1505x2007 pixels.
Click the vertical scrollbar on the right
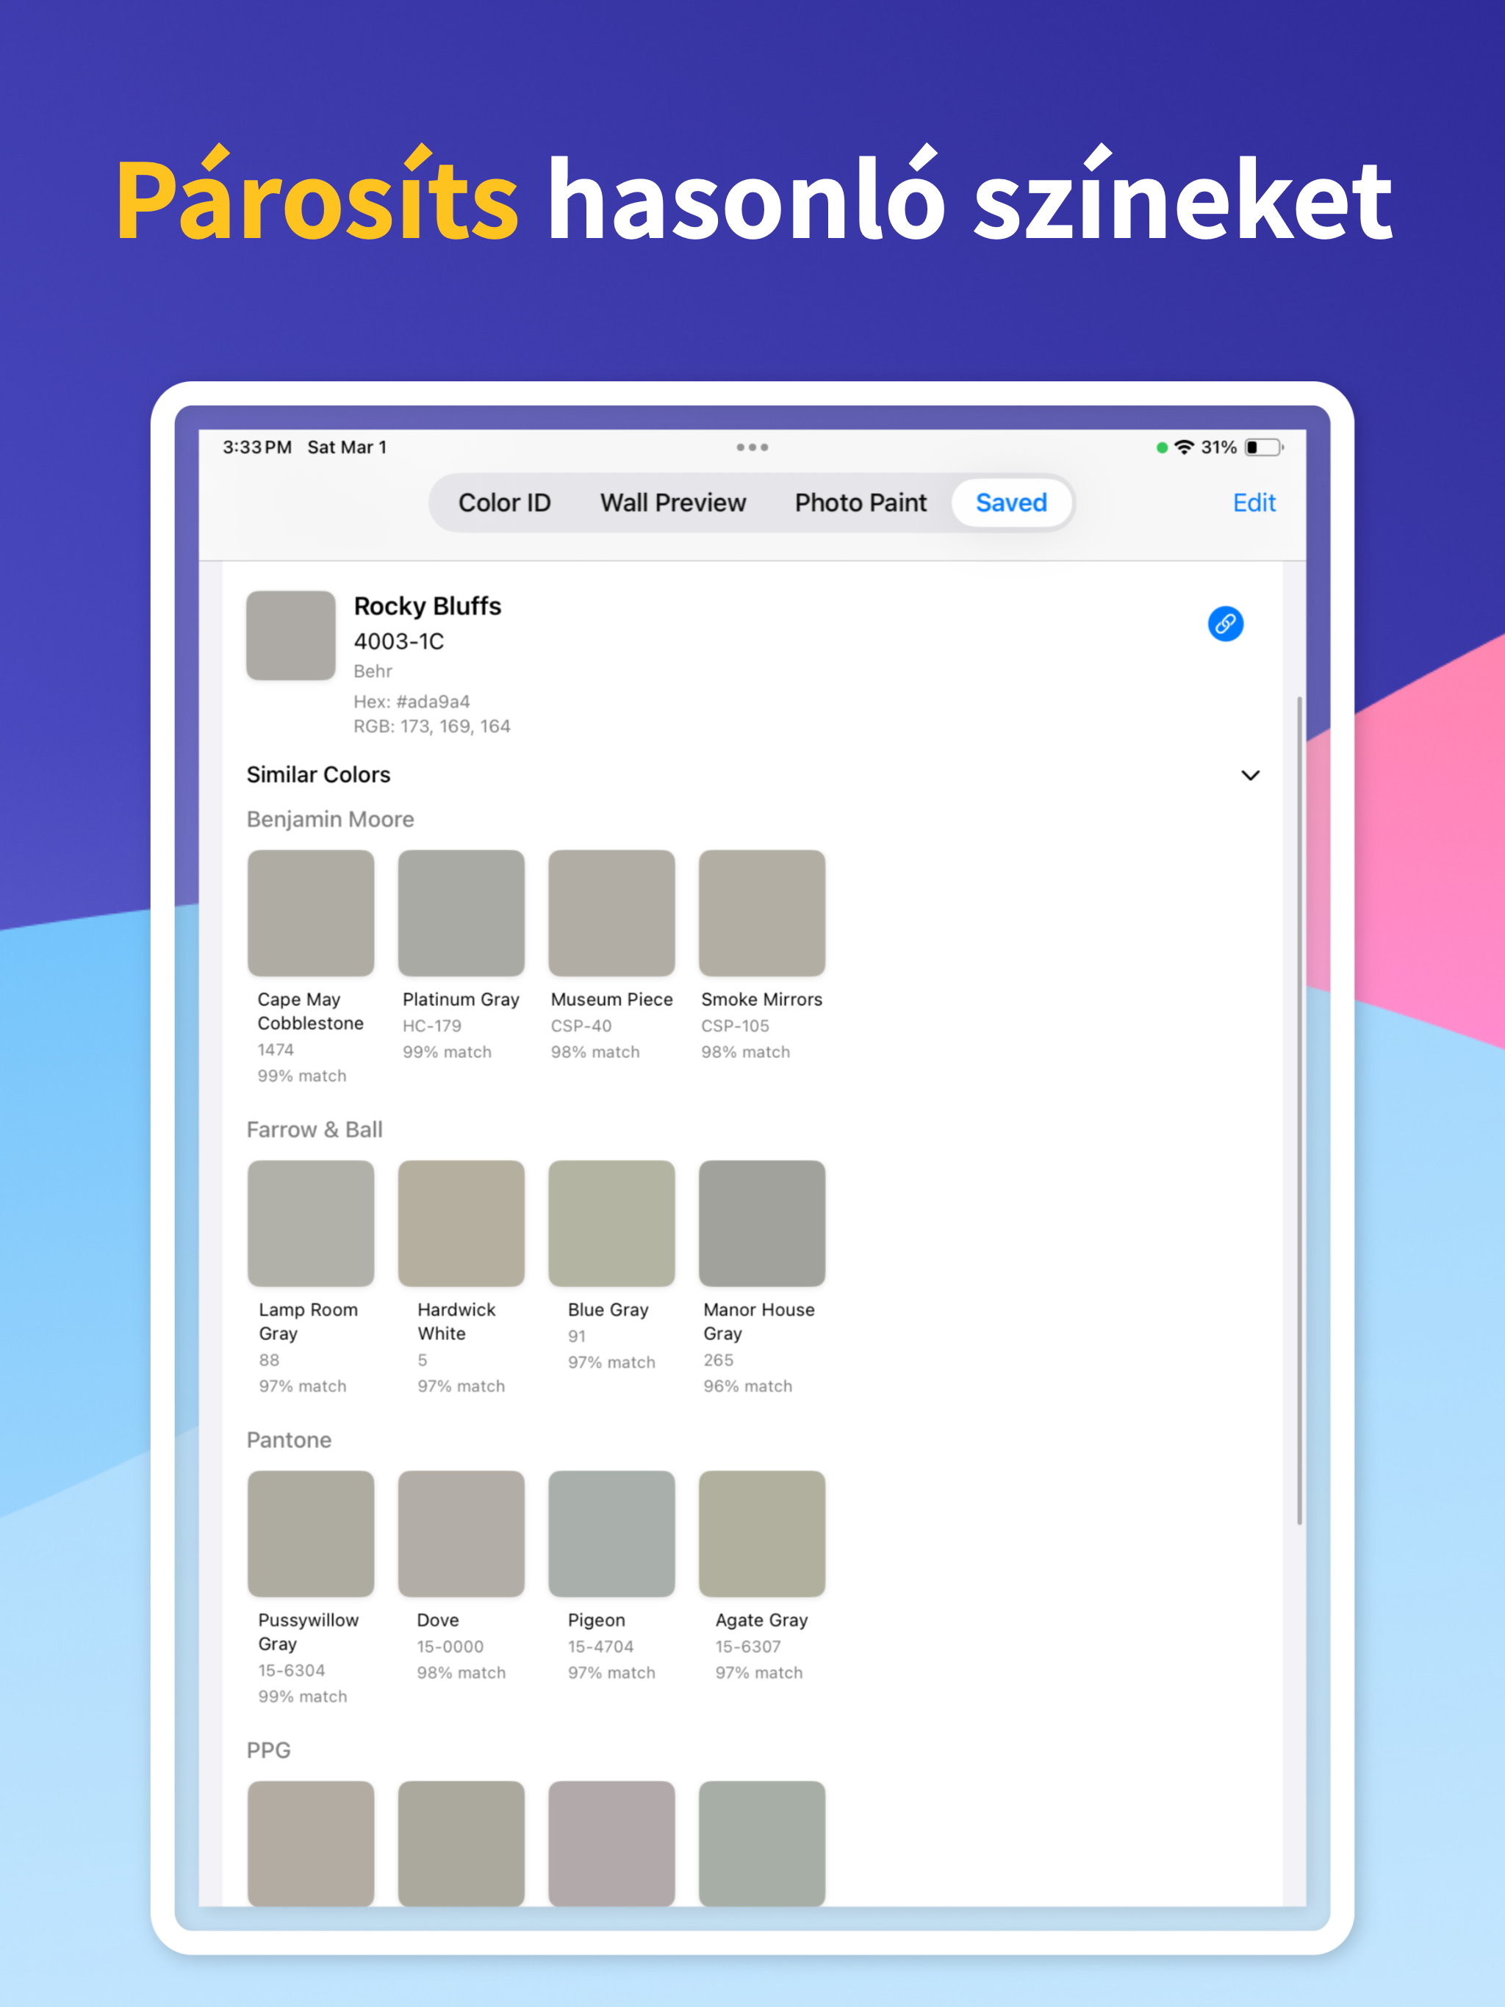[1299, 1111]
